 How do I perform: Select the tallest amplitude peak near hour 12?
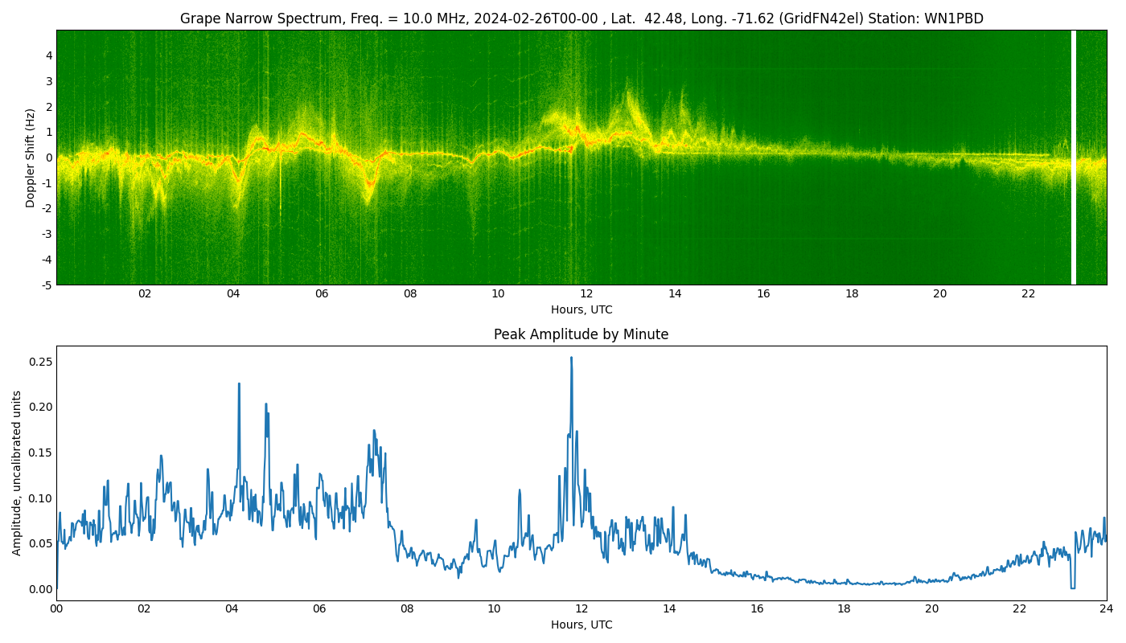click(x=571, y=359)
